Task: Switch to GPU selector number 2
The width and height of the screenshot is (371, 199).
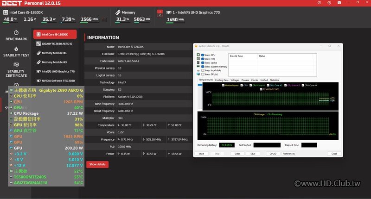Action: 160,15
